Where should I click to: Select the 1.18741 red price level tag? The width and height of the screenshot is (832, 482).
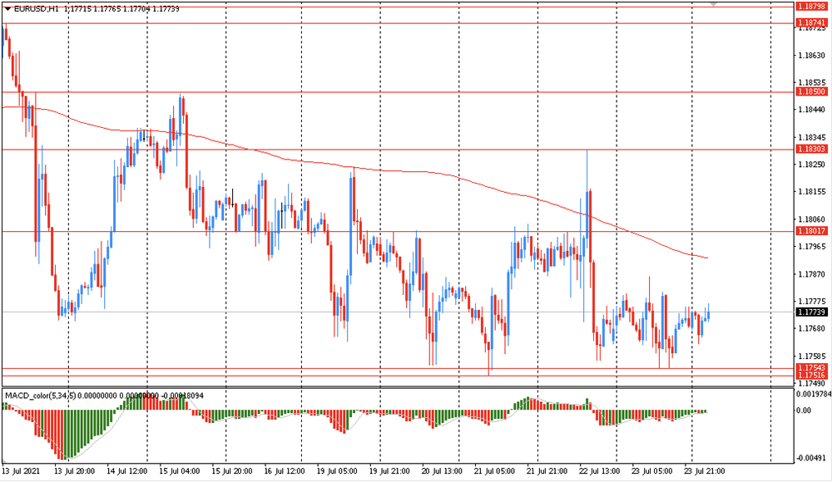click(812, 22)
